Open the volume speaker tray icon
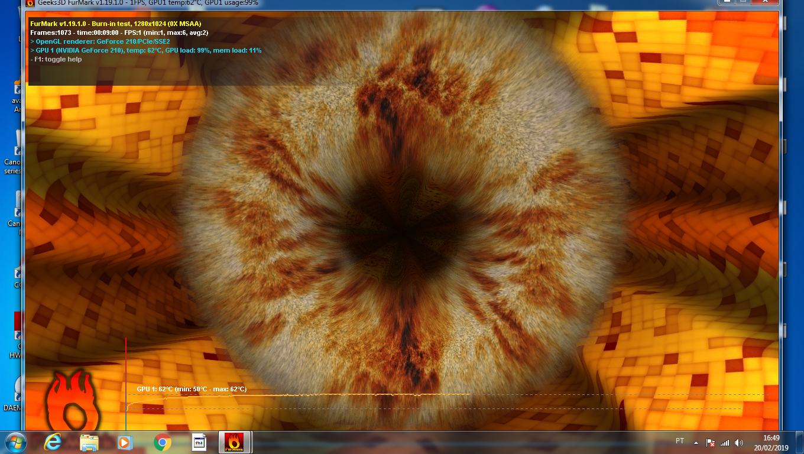Viewport: 804px width, 454px height. click(x=738, y=442)
